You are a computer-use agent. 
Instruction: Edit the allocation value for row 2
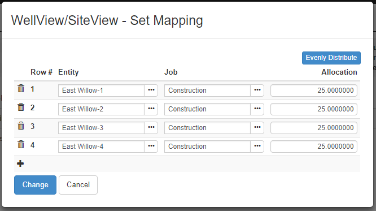coord(314,109)
